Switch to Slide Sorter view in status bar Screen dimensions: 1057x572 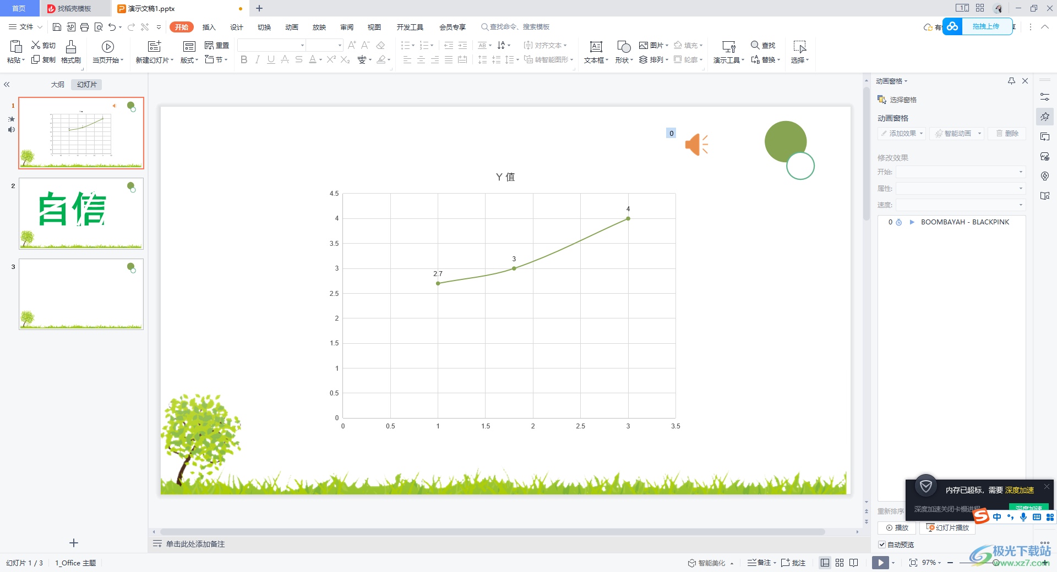tap(840, 563)
